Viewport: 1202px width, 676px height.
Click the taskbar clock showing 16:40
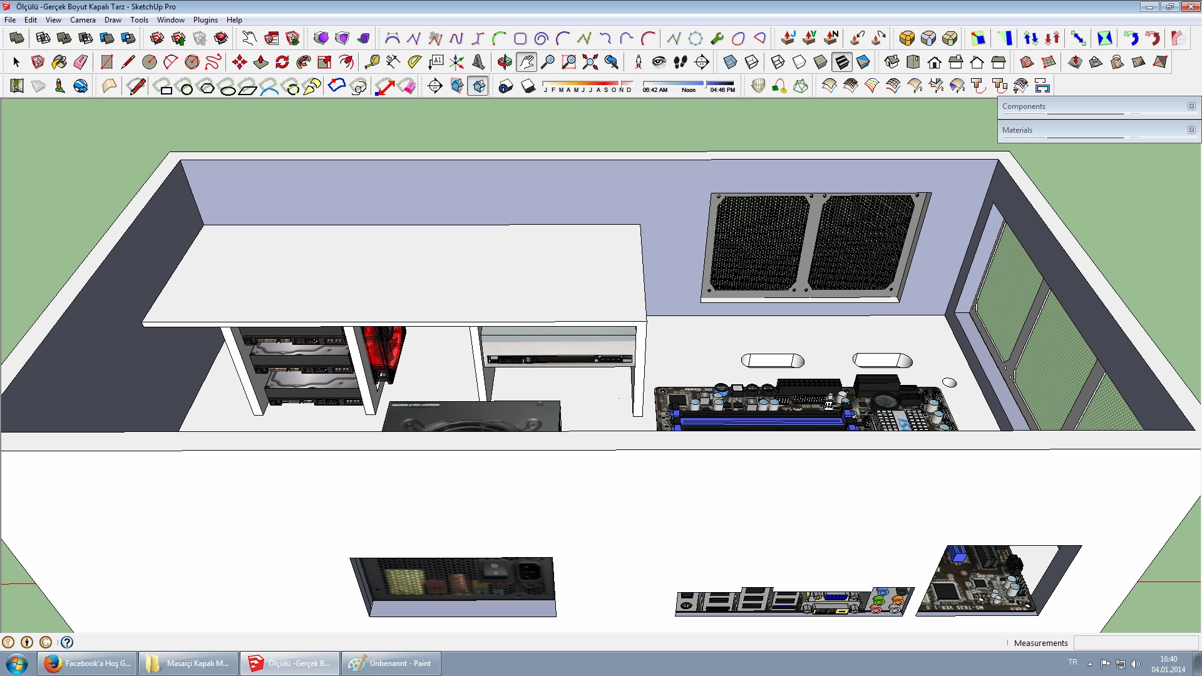[1168, 664]
